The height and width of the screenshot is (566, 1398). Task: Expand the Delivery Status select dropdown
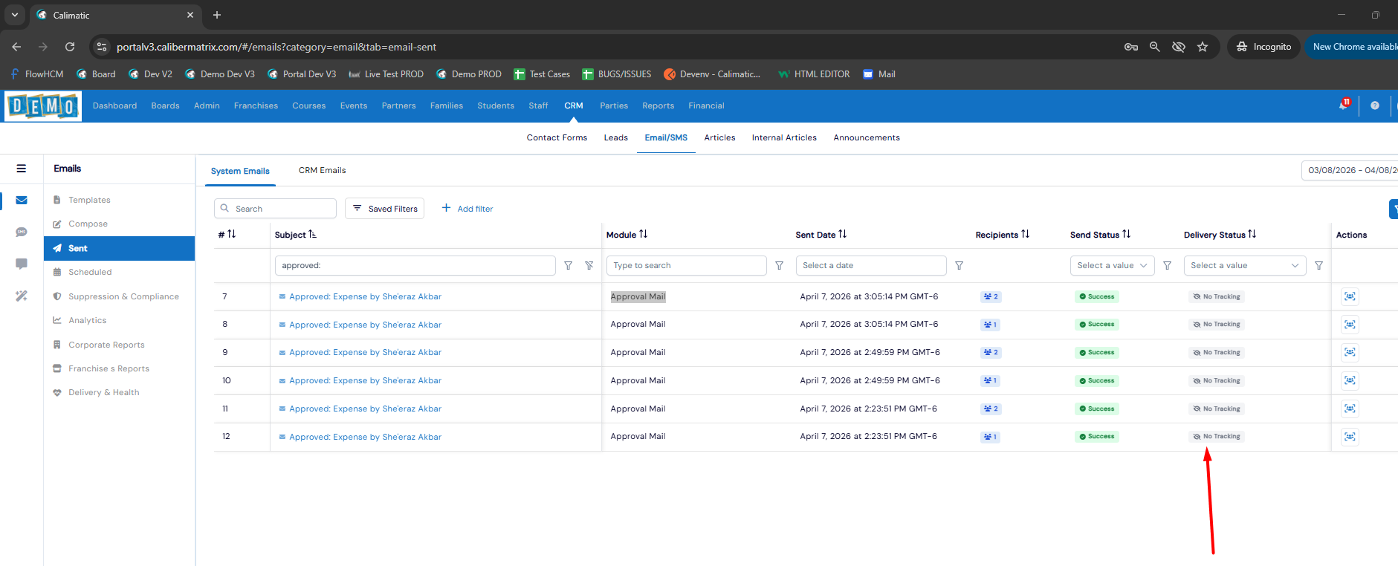coord(1244,266)
